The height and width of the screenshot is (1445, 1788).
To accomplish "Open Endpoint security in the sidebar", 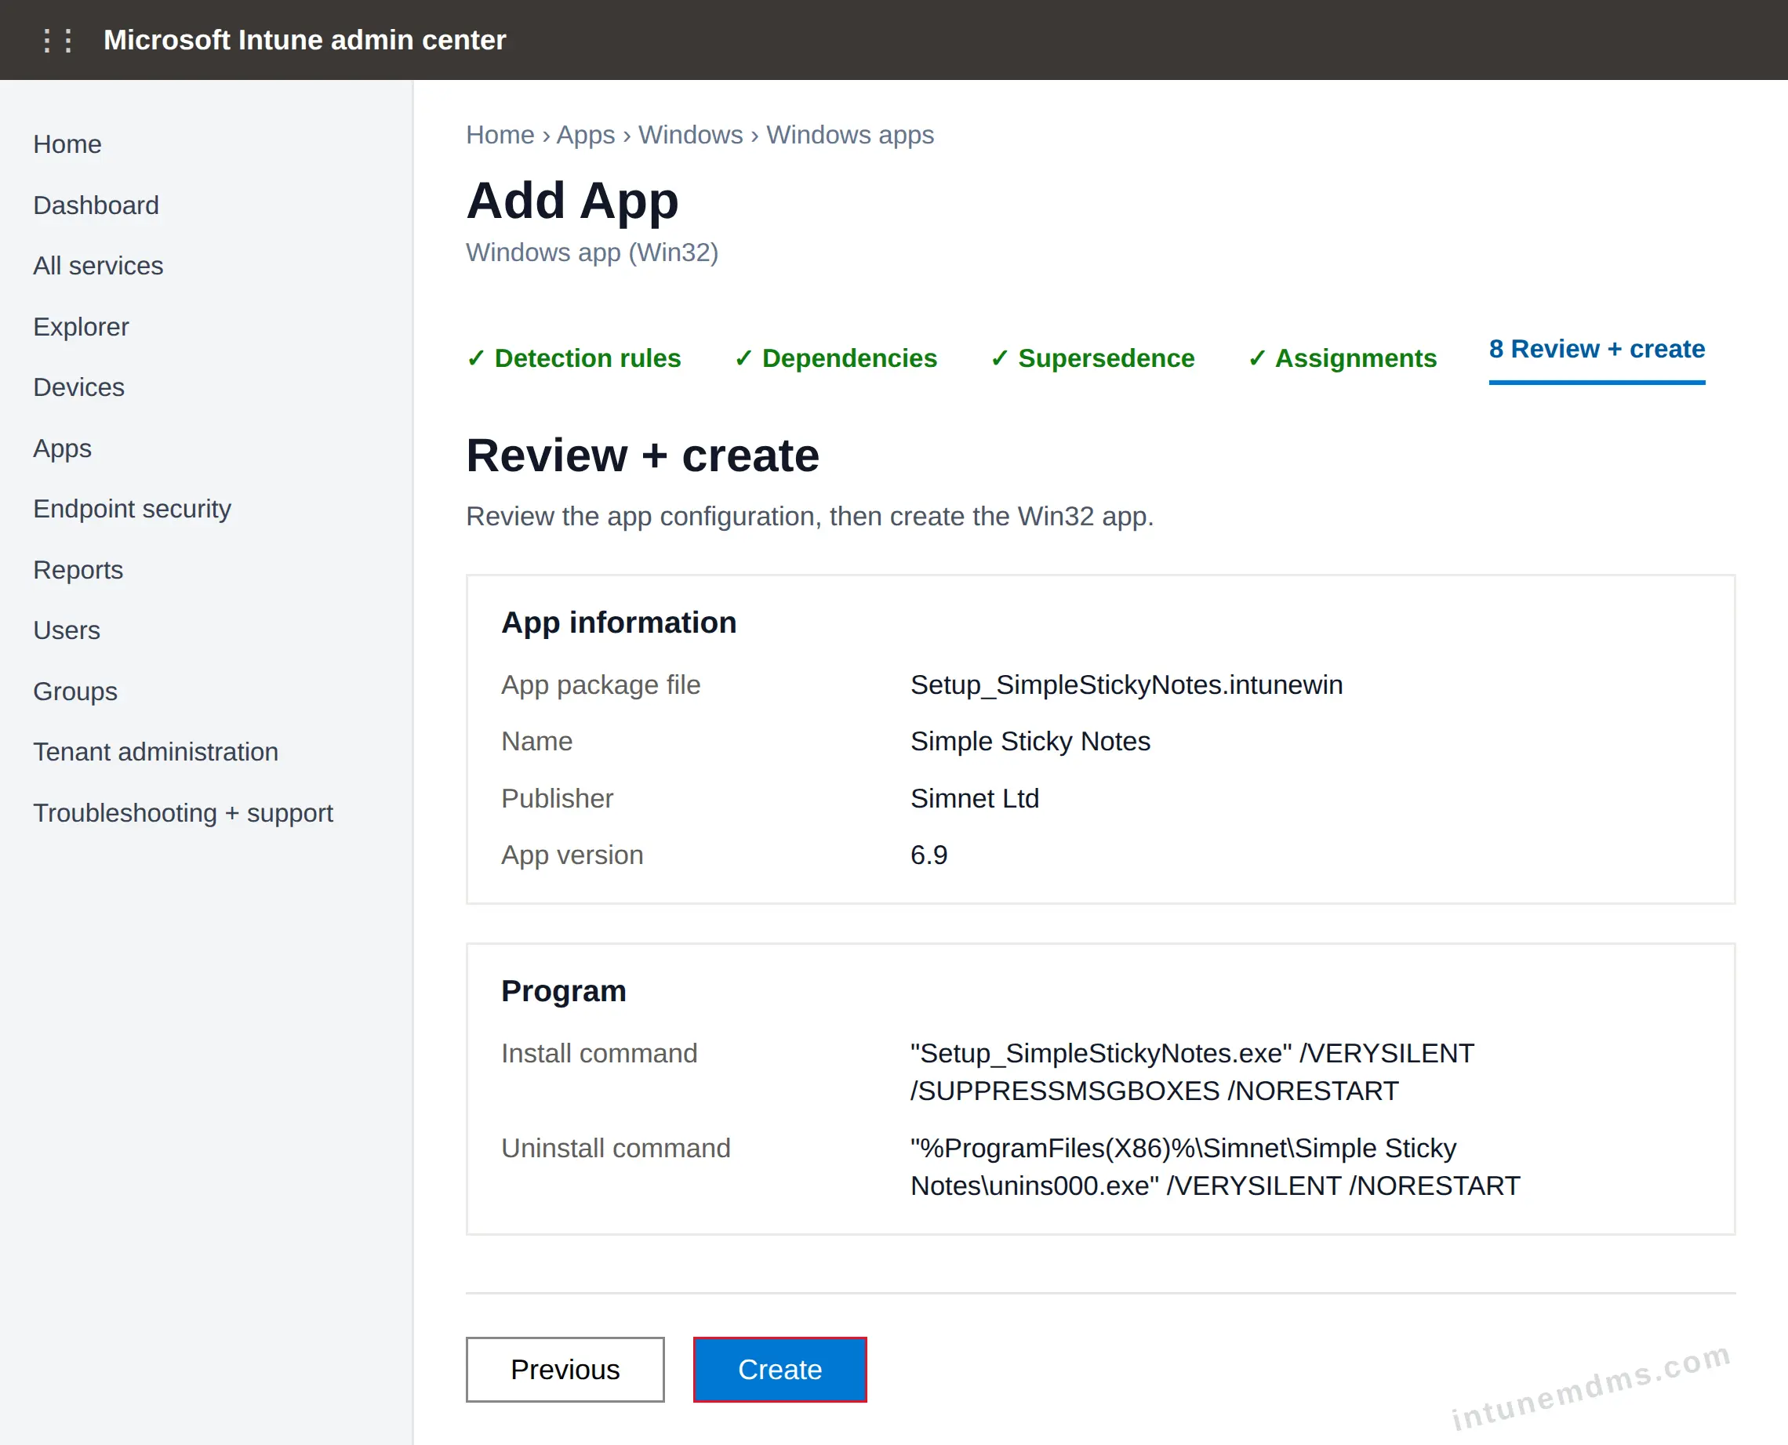I will click(x=133, y=510).
